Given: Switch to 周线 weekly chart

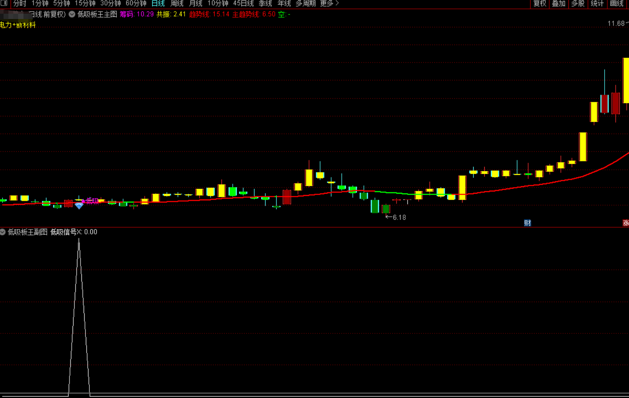Looking at the screenshot, I should coord(177,4).
